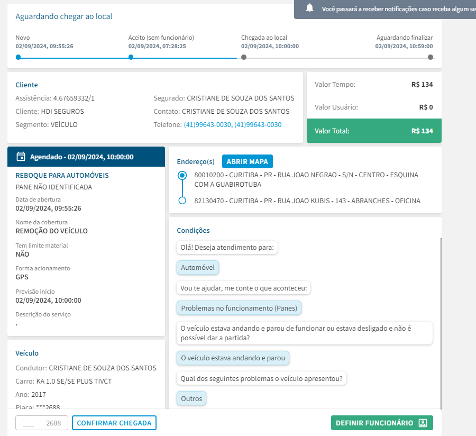Click the Condições panel scrollbar
Image resolution: width=476 pixels, height=436 pixels.
coord(441,317)
